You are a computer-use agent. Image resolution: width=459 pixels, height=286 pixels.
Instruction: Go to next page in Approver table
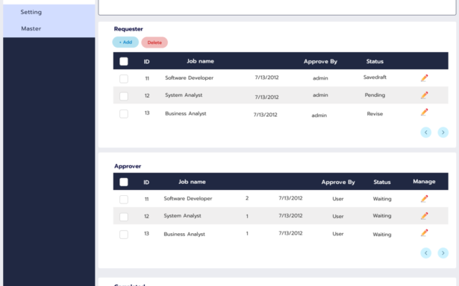[x=443, y=253]
